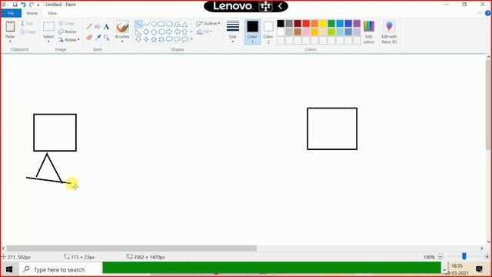
Task: Pick the yellow color swatch
Action: tap(323, 24)
